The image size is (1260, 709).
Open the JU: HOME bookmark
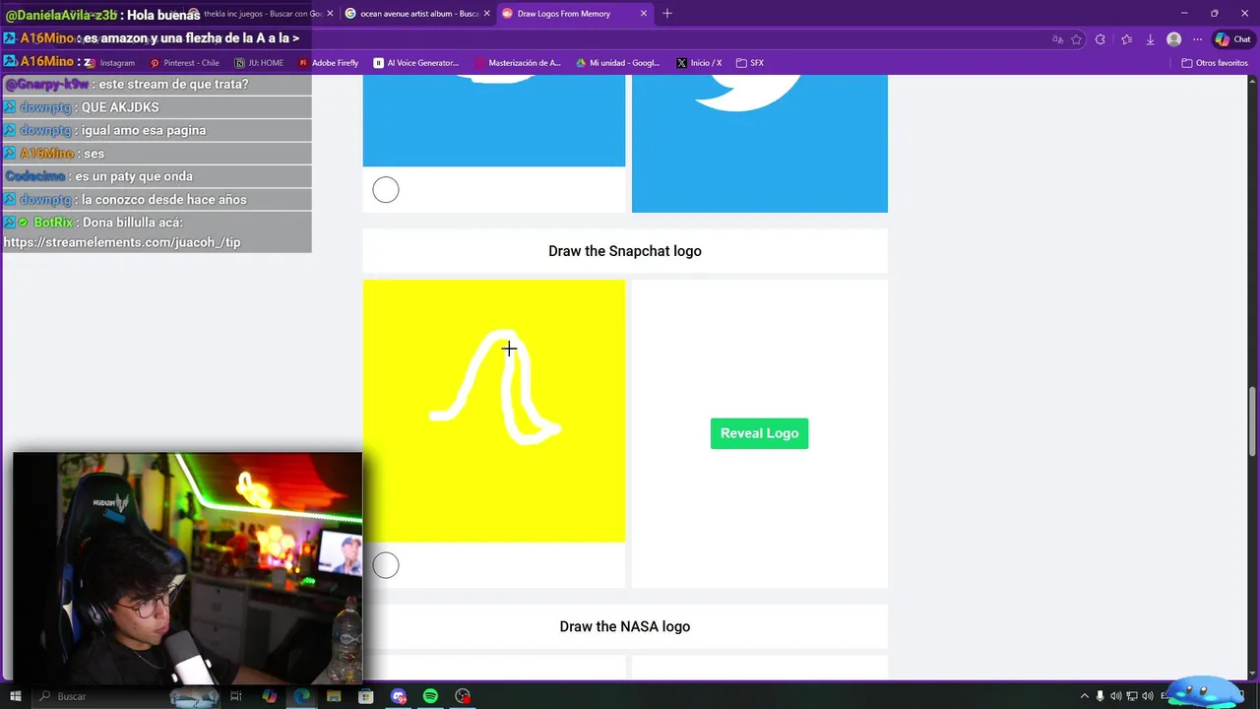(x=259, y=63)
